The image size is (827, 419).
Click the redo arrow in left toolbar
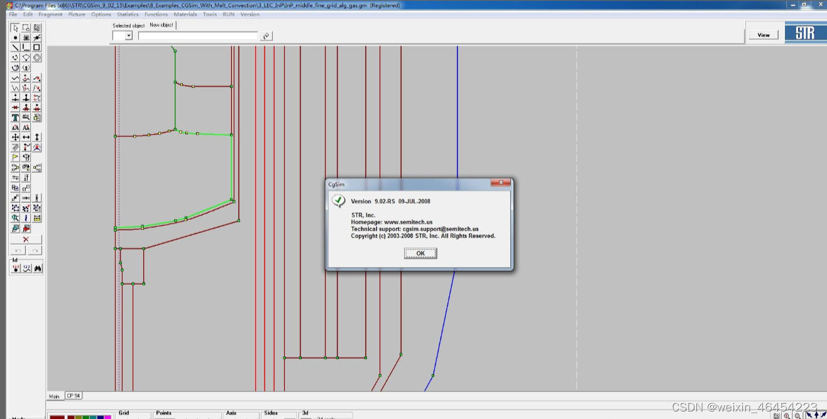[x=35, y=250]
